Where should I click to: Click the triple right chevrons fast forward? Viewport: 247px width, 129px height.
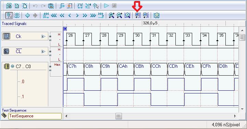(x=93, y=15)
